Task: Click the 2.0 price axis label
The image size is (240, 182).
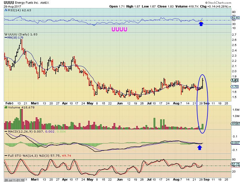Action: (x=234, y=71)
